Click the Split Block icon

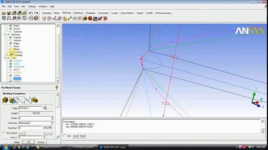point(49,18)
